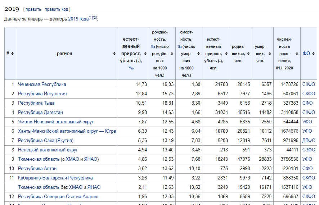Open СКФО link in Северная Осетия row
The width and height of the screenshot is (319, 205).
point(309,196)
